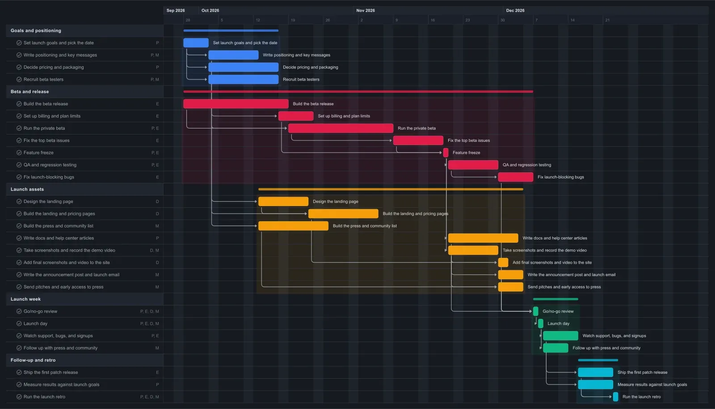Select the orange Design the landing page bar

283,202
